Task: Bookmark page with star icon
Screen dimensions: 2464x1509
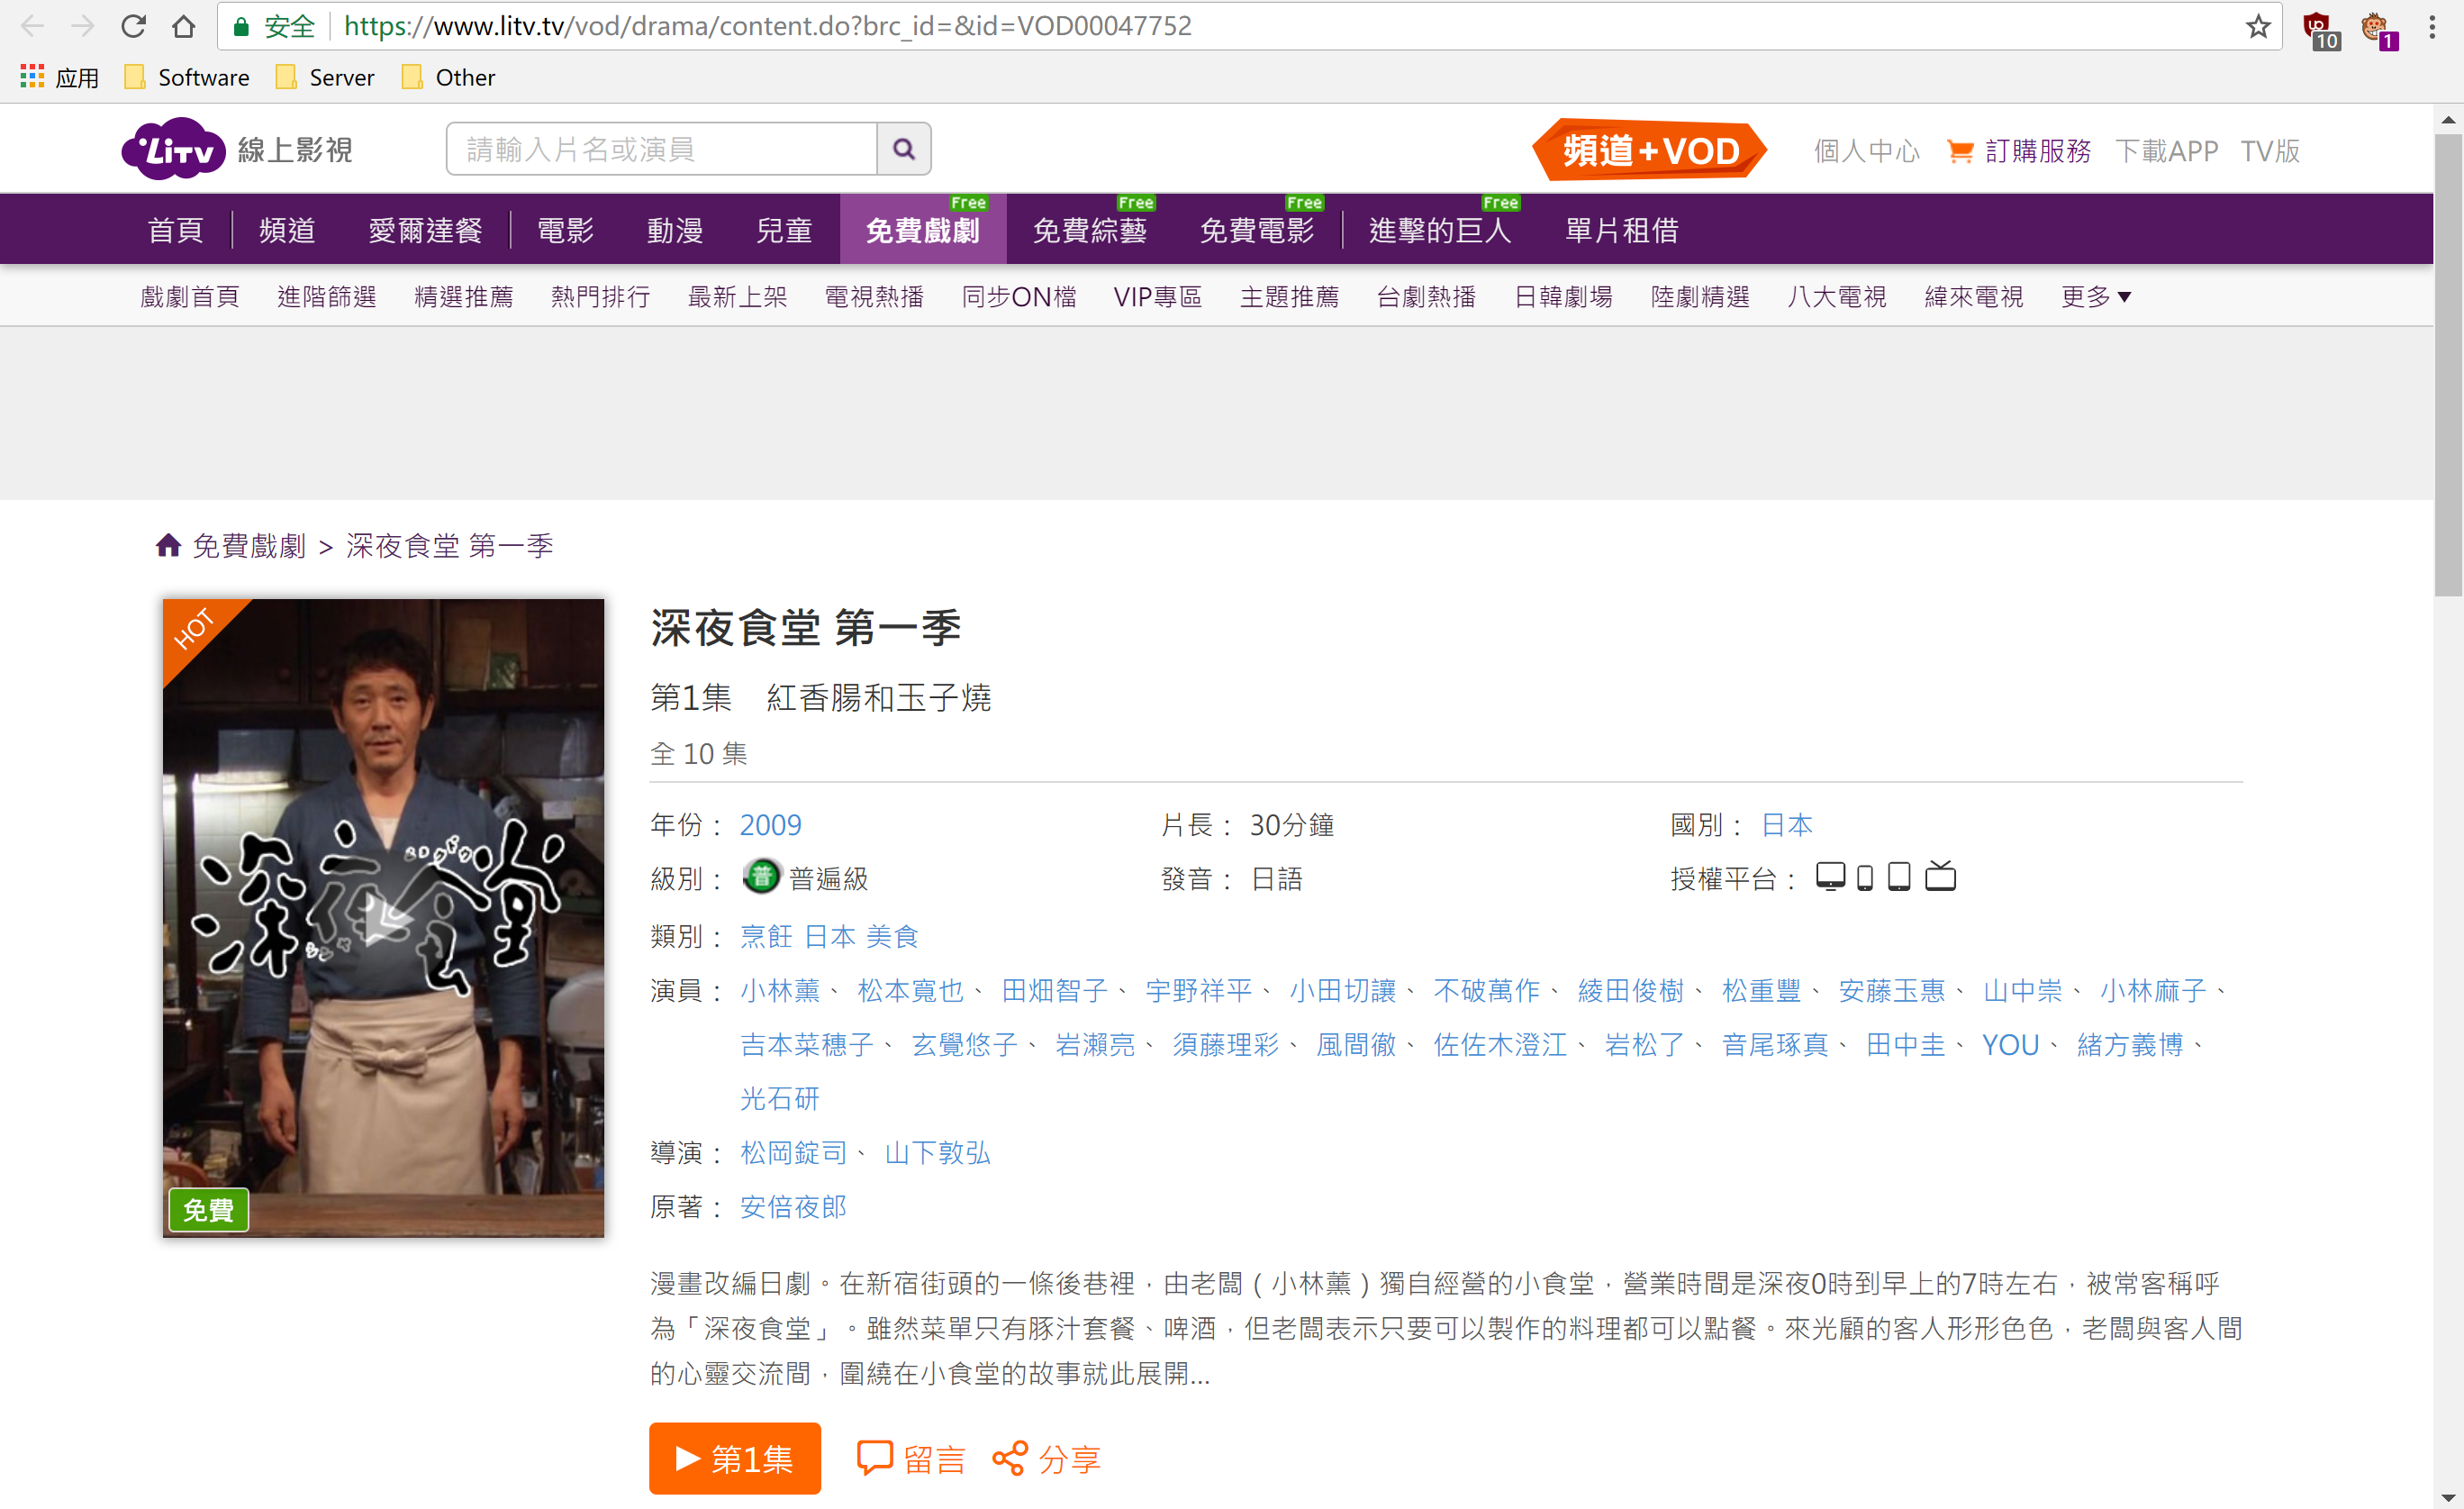Action: coord(2257,26)
